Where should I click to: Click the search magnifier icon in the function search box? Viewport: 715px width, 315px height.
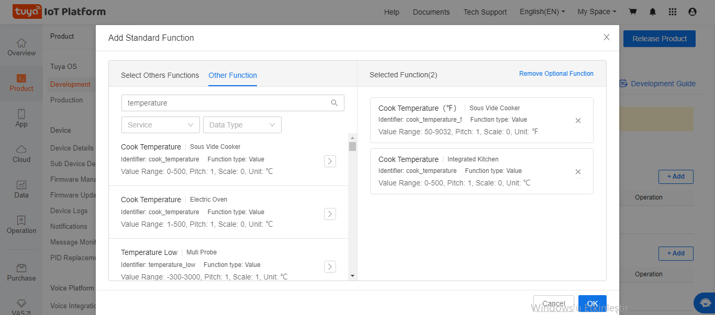(x=334, y=103)
